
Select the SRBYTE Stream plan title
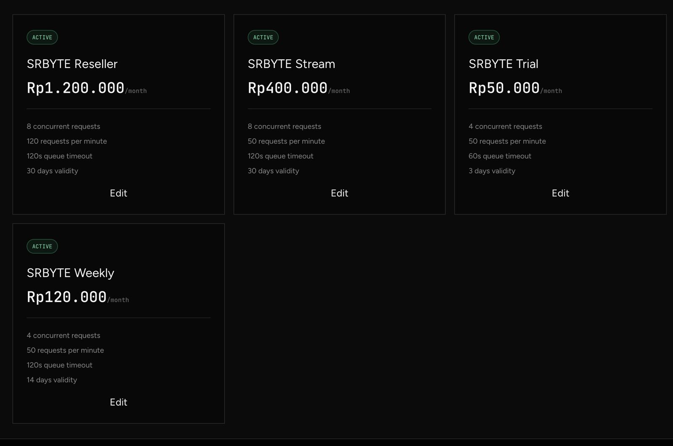point(291,64)
